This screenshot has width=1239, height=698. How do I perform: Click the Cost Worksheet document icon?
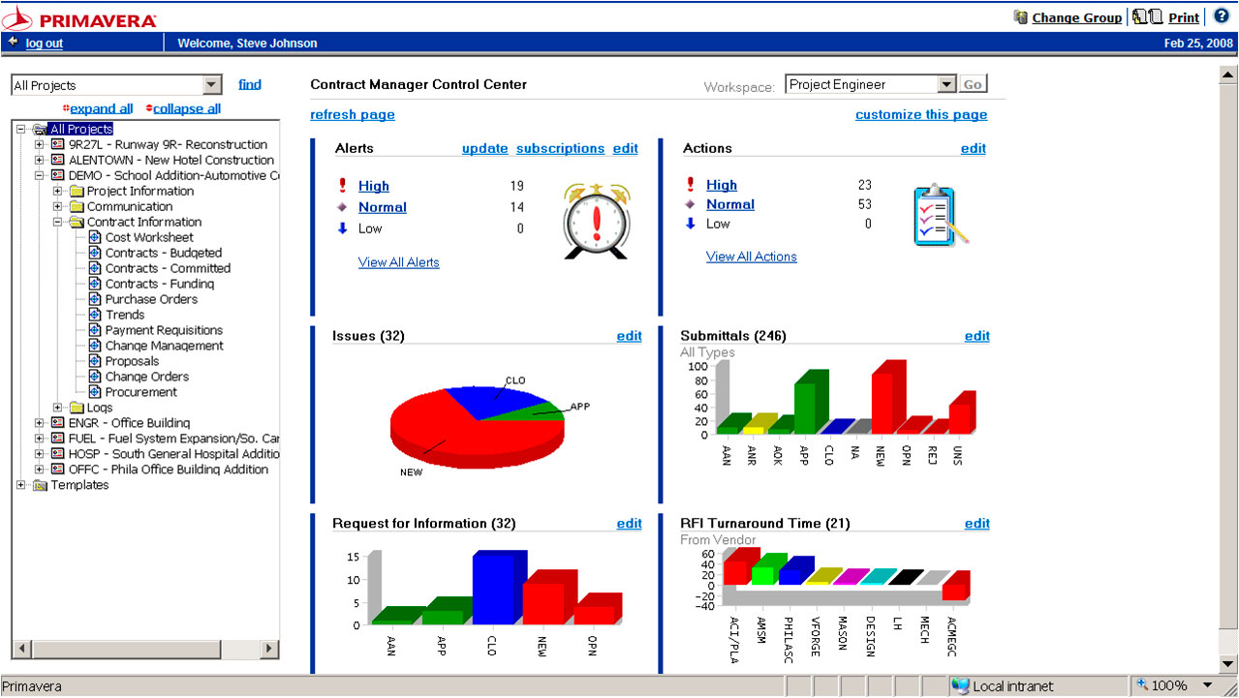point(95,237)
